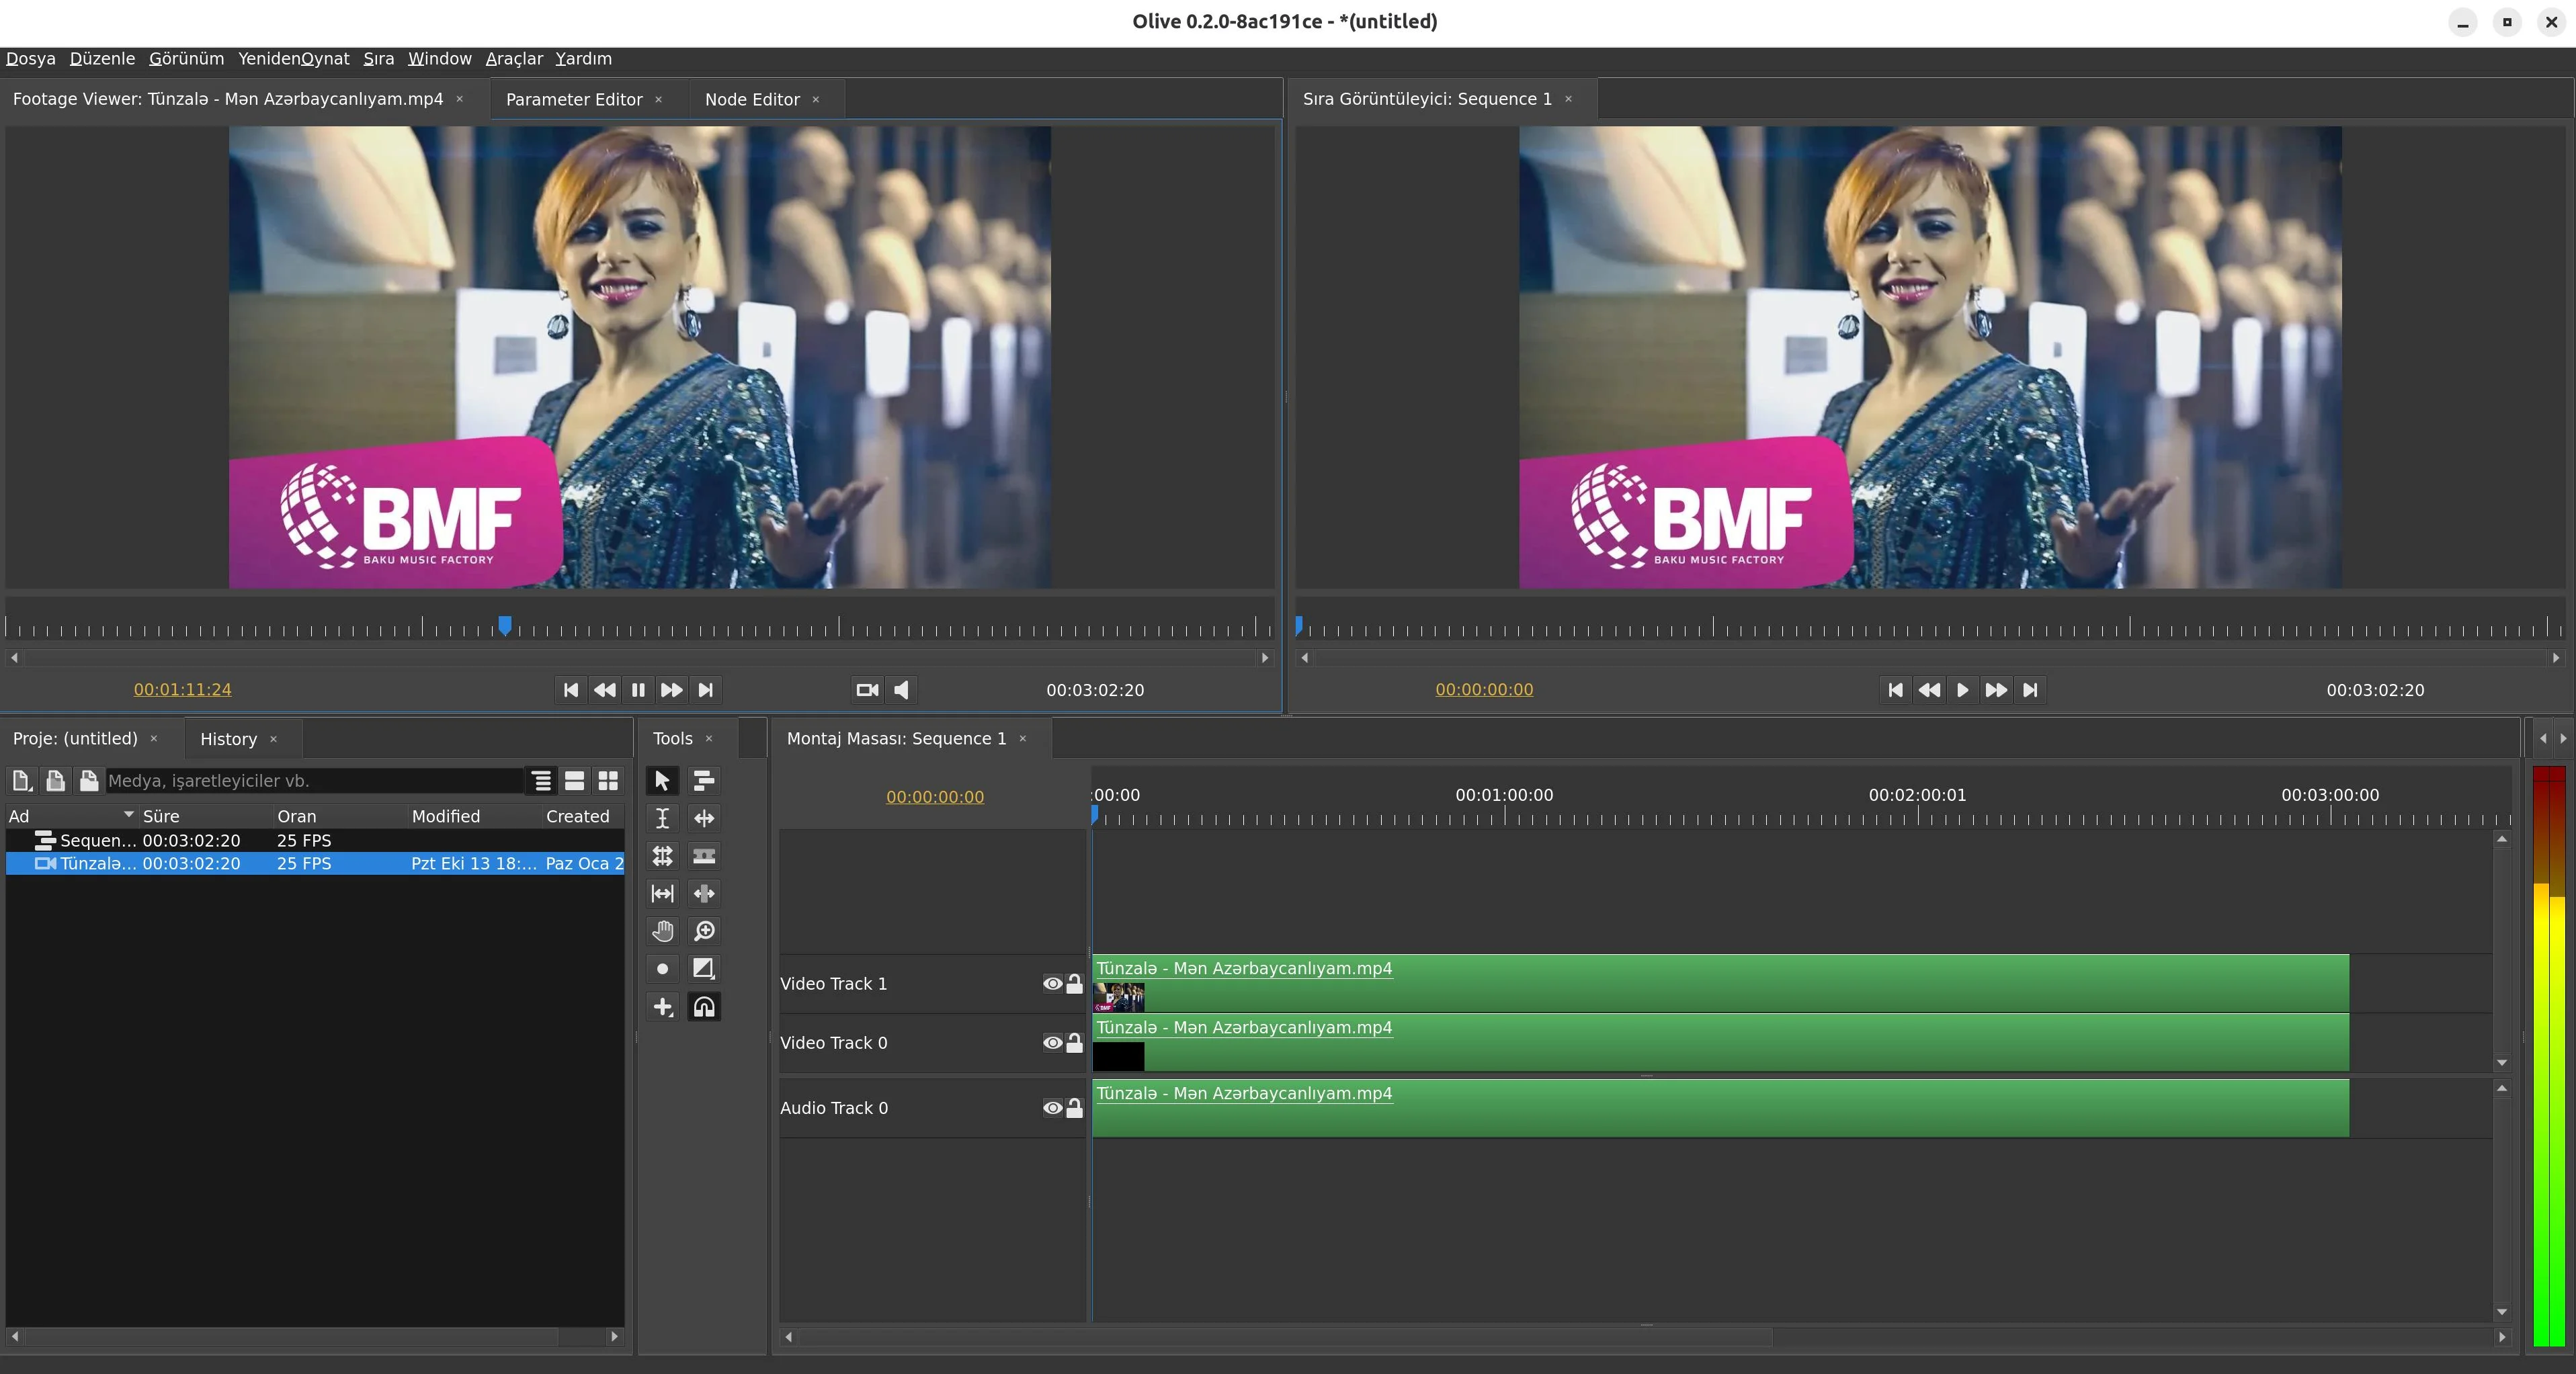This screenshot has height=1374, width=2576.
Task: Toggle the snapping magnet button
Action: [704, 1007]
